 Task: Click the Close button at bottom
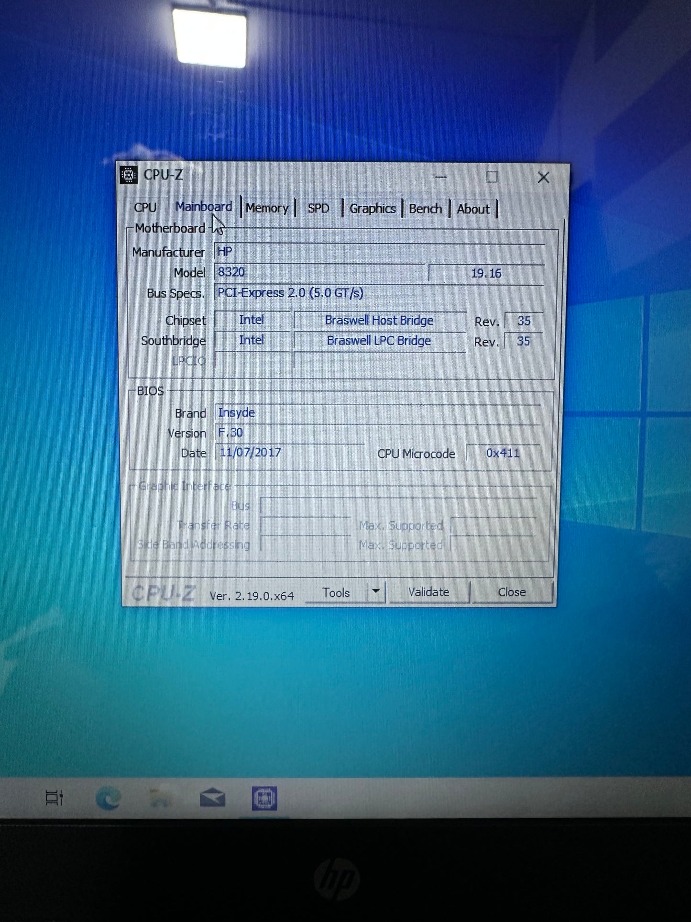[512, 592]
